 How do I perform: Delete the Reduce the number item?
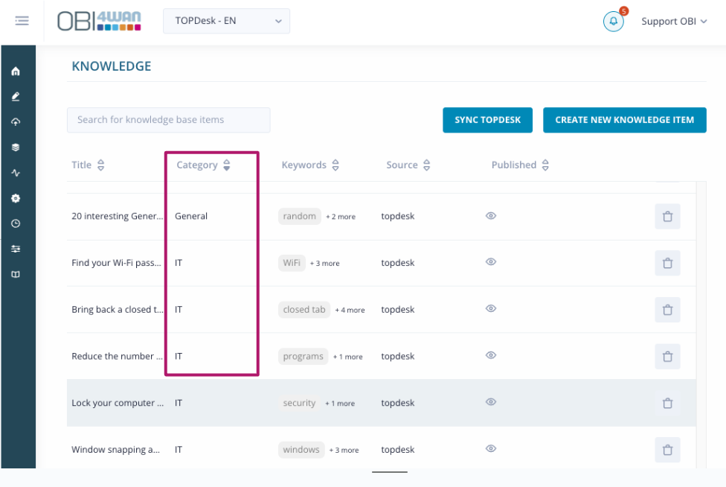(x=667, y=357)
